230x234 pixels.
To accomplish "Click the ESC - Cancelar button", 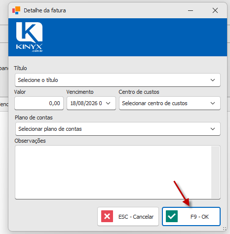I will (128, 217).
